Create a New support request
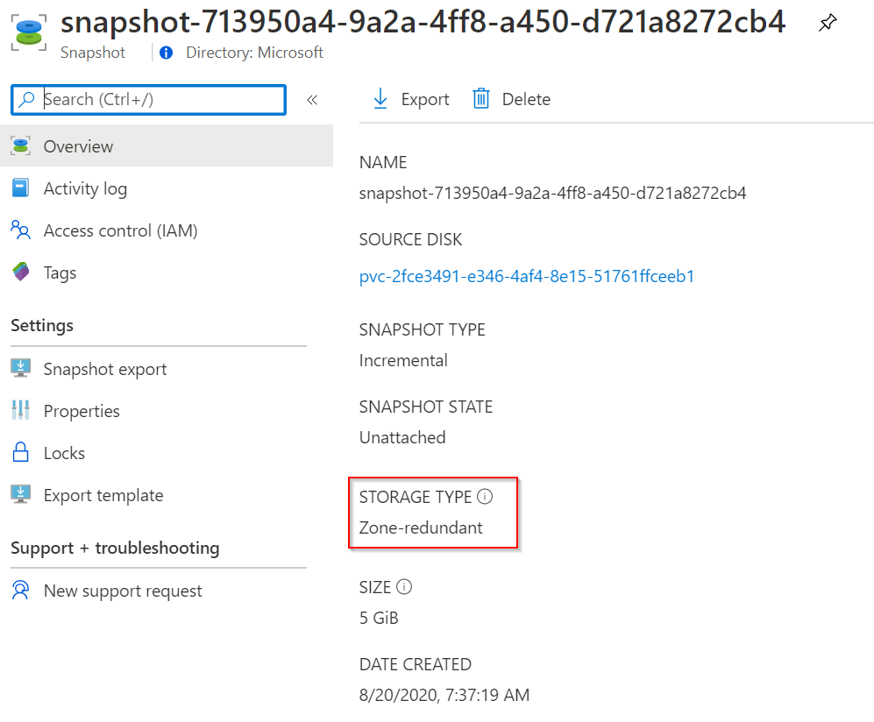 123,591
